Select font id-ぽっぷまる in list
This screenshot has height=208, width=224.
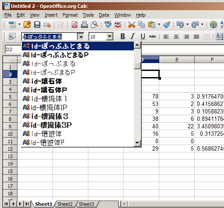click(x=78, y=63)
